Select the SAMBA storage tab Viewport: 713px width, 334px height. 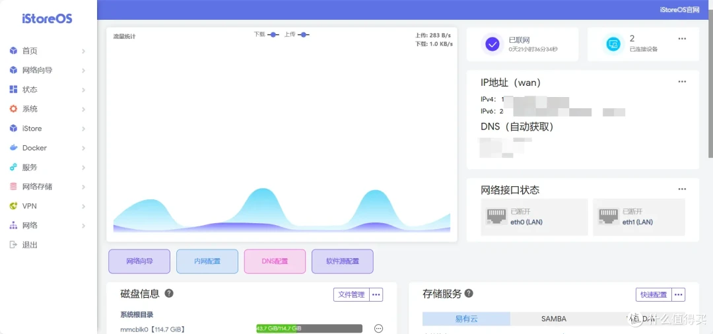tap(554, 319)
